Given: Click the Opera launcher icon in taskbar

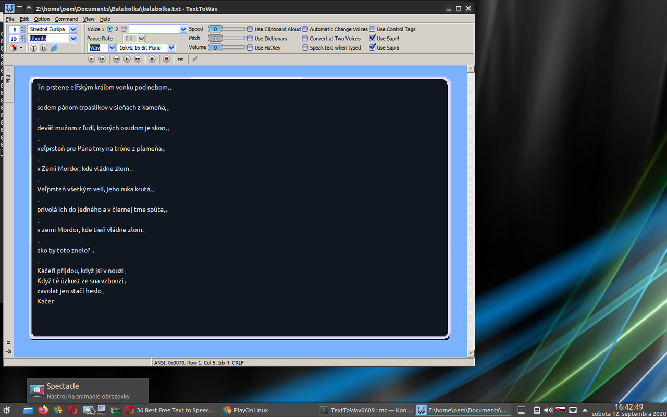Looking at the screenshot, I should [x=73, y=410].
